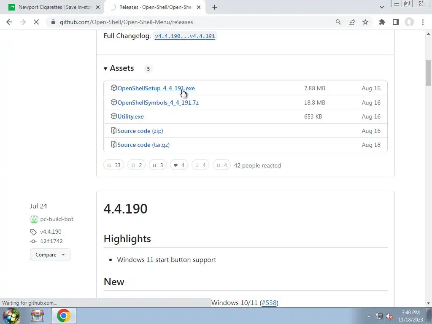This screenshot has width=432, height=324.
Task: Share this page via share icon
Action: coord(352,22)
